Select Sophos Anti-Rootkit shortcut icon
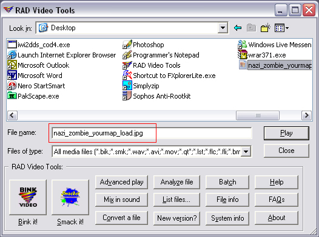Viewport: 319px width, 237px height. coord(127,96)
